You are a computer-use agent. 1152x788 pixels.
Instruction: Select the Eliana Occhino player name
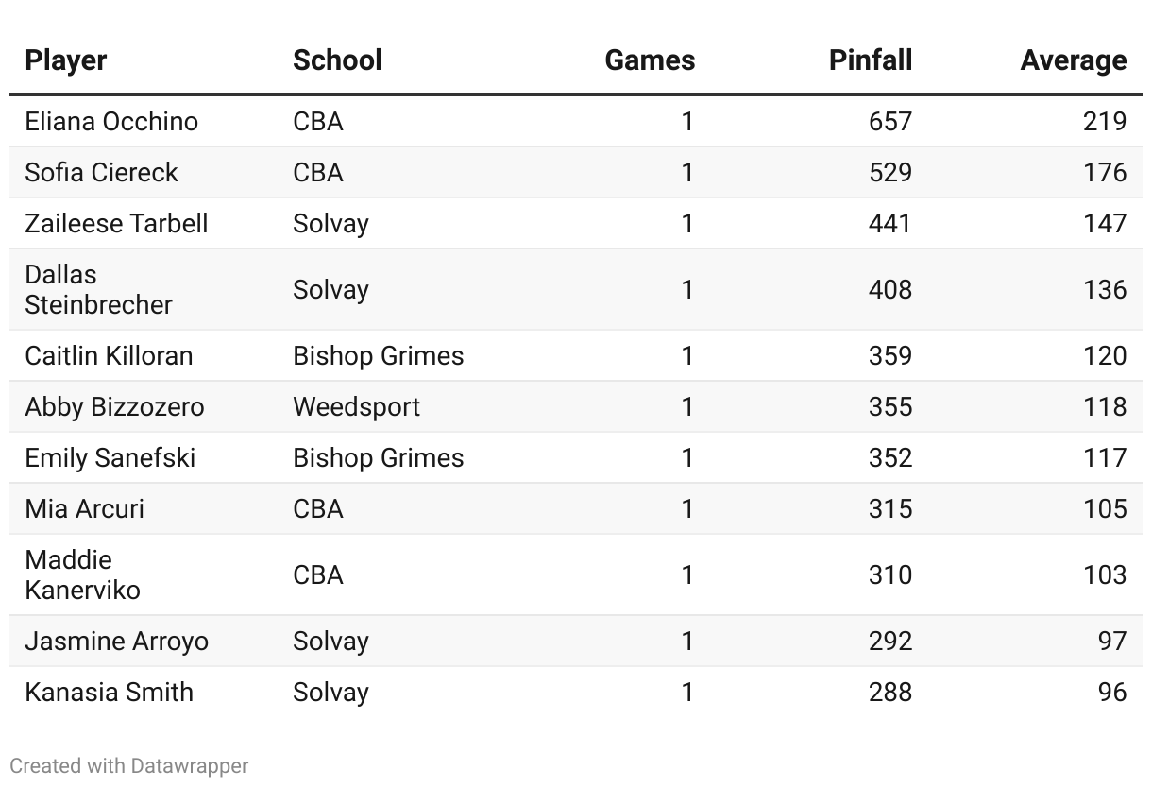click(111, 122)
